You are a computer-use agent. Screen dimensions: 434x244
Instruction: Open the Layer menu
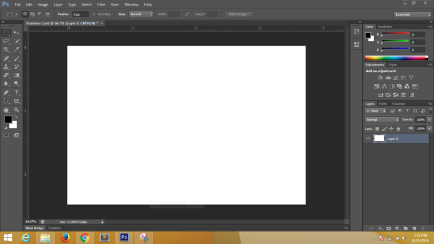[58, 5]
